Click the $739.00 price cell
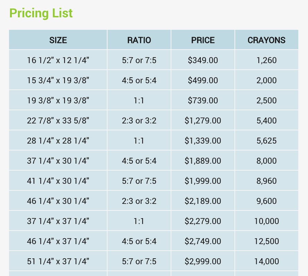This screenshot has width=308, height=276. pos(203,101)
